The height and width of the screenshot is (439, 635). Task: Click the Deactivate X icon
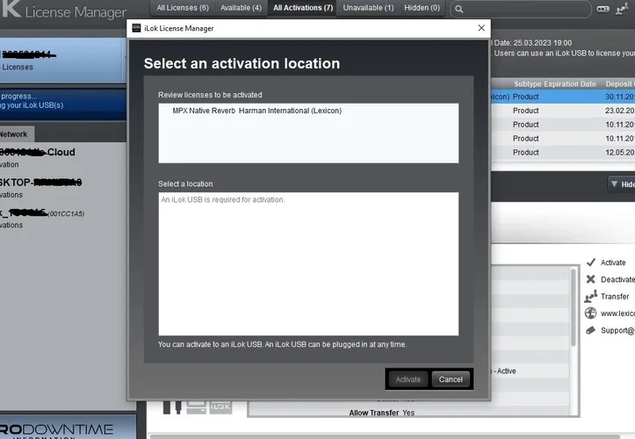[591, 279]
